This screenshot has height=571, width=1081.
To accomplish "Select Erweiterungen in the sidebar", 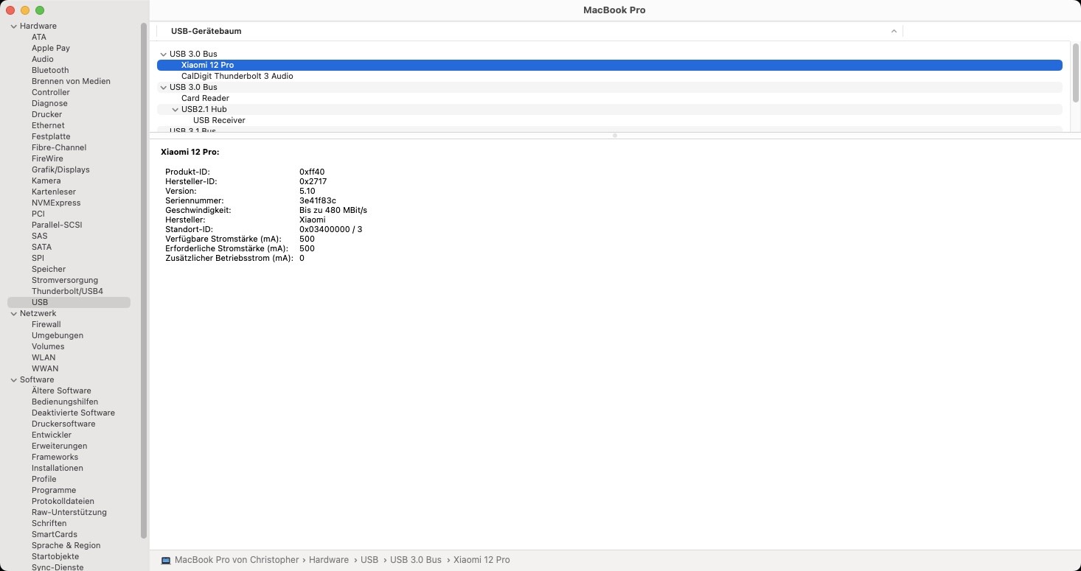I will [x=59, y=446].
